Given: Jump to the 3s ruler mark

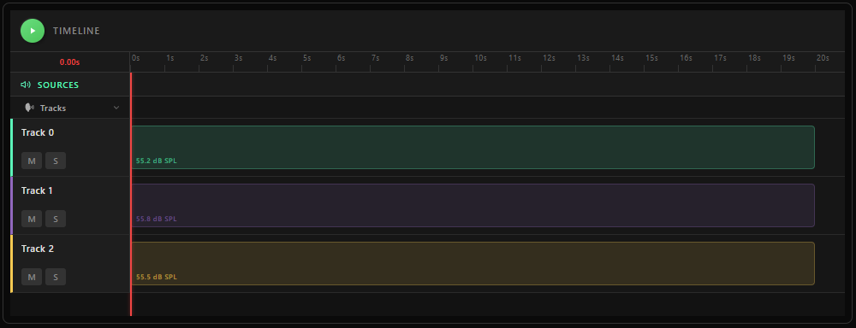Looking at the screenshot, I should (x=238, y=58).
